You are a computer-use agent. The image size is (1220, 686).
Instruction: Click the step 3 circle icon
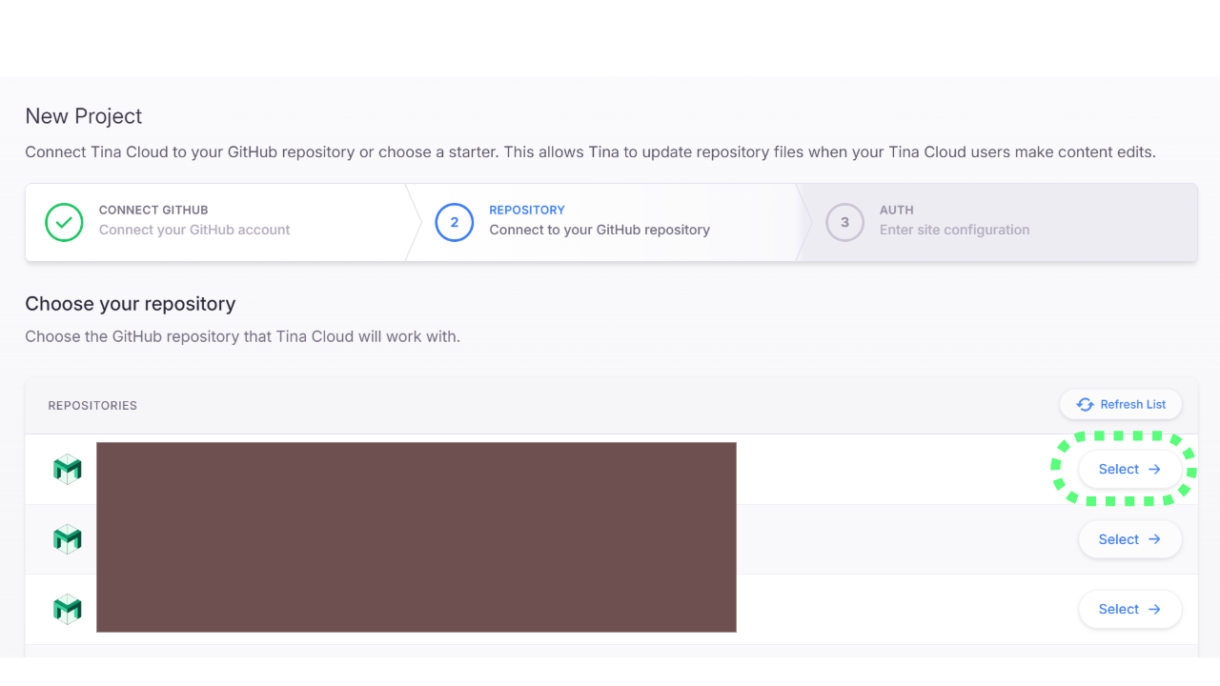tap(844, 222)
